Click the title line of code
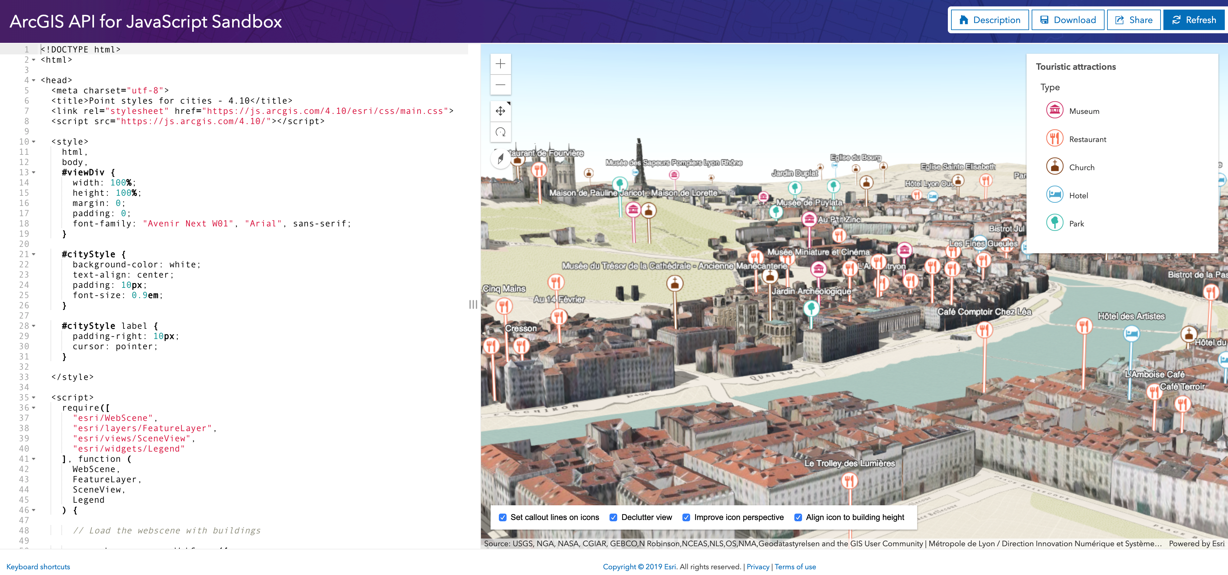This screenshot has width=1228, height=575. coord(172,101)
